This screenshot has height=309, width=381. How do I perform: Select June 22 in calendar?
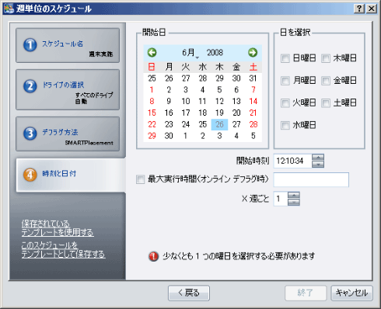[x=152, y=124]
